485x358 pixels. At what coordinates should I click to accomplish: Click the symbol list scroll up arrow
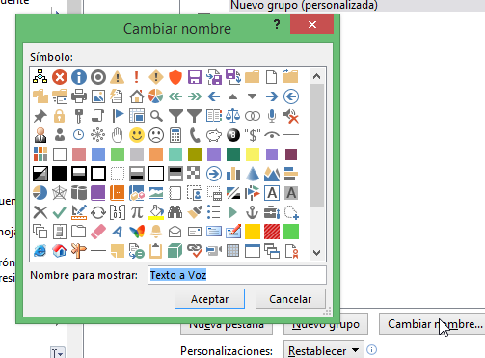click(x=316, y=76)
